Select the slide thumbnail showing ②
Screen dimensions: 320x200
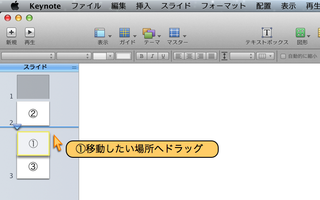tap(33, 113)
